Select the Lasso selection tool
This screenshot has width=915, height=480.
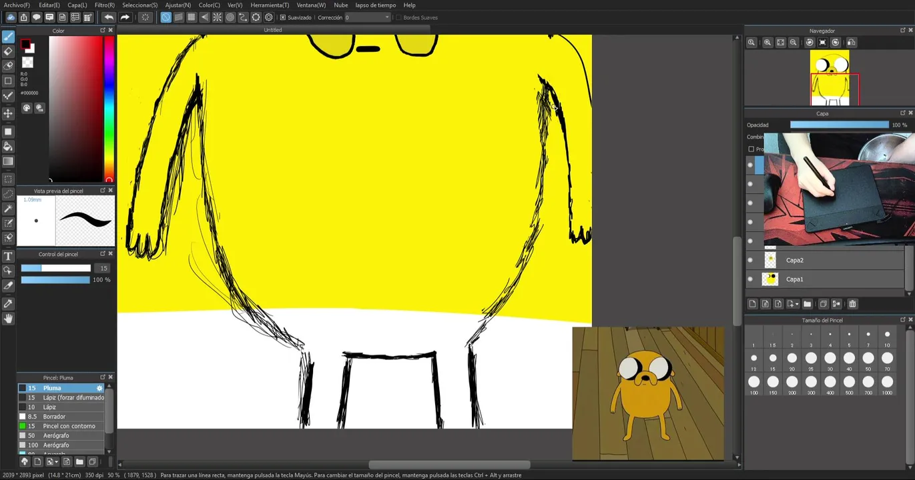point(8,194)
